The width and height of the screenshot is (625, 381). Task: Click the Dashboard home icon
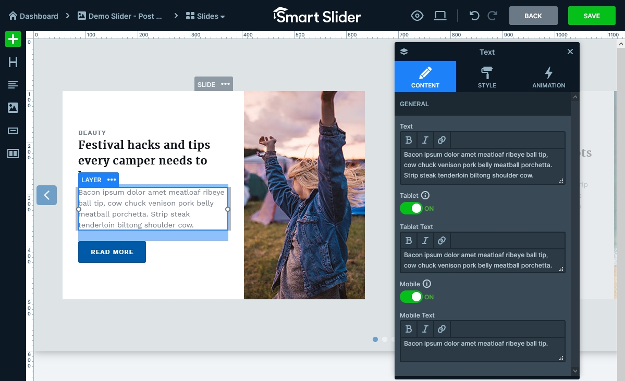13,16
